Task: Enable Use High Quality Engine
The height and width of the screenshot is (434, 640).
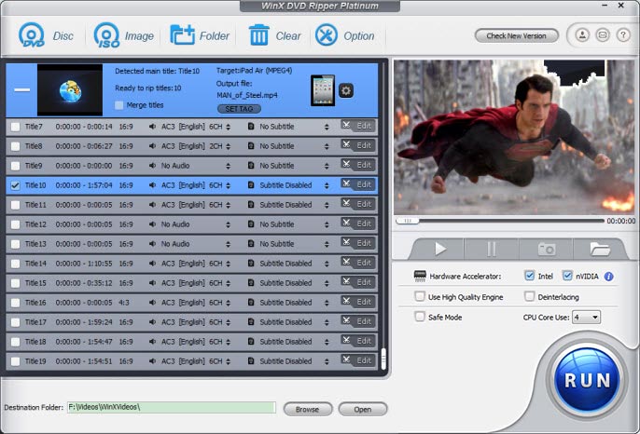Action: pyautogui.click(x=420, y=296)
